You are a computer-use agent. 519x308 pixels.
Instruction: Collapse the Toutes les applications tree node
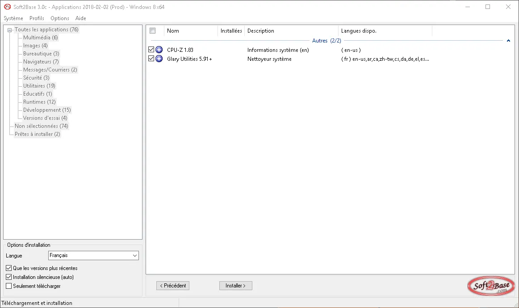9,30
